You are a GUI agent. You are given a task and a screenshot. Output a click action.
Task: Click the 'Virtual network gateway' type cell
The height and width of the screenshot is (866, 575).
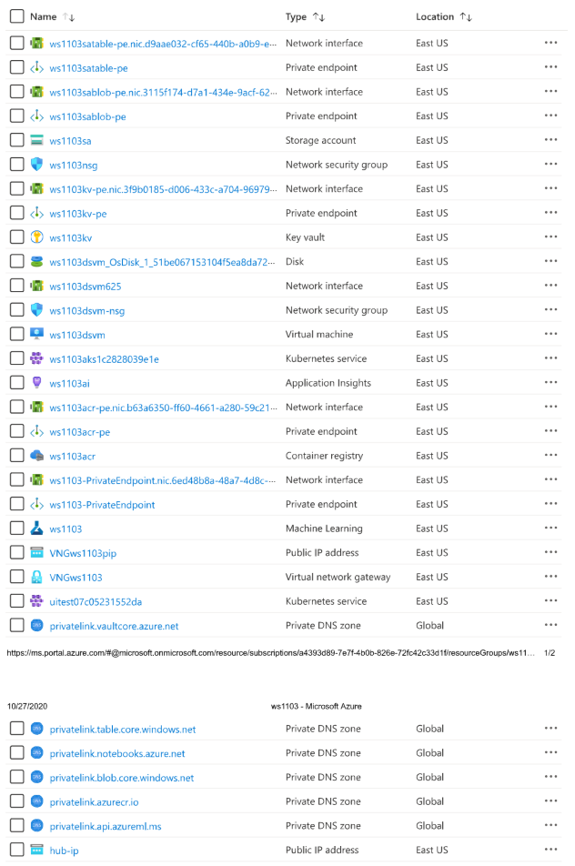(x=338, y=577)
